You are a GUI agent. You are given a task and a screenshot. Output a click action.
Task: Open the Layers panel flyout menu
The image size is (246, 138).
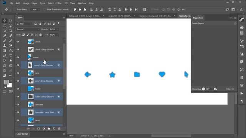click(64, 18)
